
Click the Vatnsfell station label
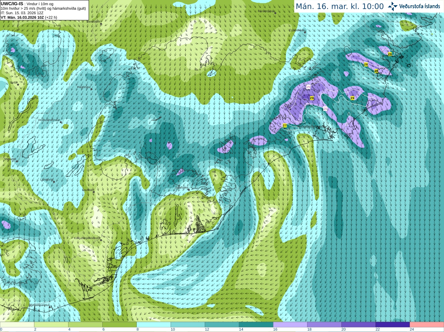point(10,159)
